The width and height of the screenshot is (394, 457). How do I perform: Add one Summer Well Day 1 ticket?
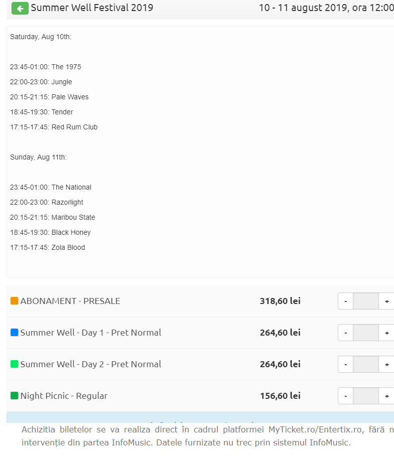(386, 333)
